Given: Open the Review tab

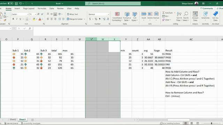Looking at the screenshot, I should pos(60,8).
